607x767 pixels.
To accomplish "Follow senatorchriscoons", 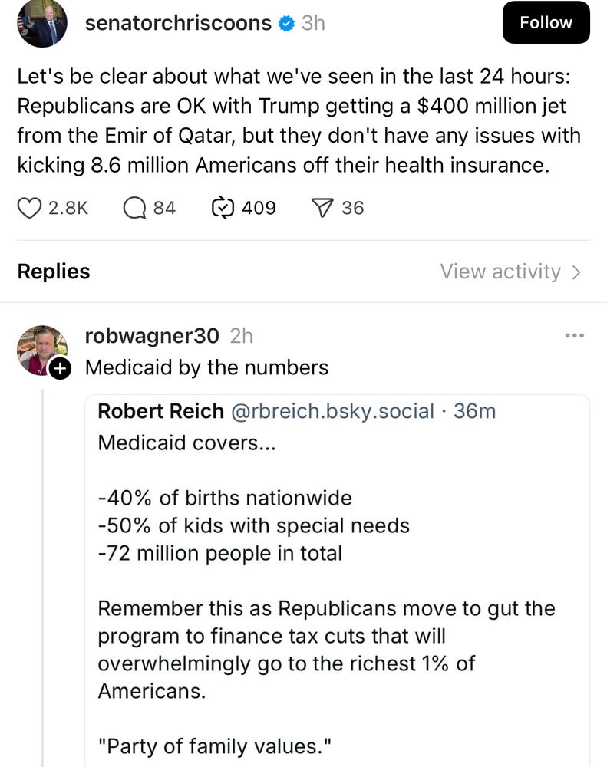I will tap(546, 22).
